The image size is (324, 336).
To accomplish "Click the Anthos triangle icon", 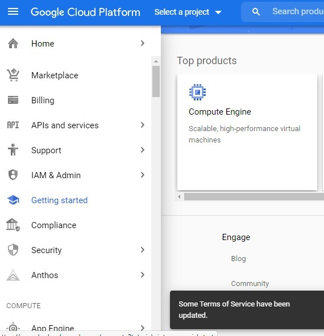I will pos(13,275).
